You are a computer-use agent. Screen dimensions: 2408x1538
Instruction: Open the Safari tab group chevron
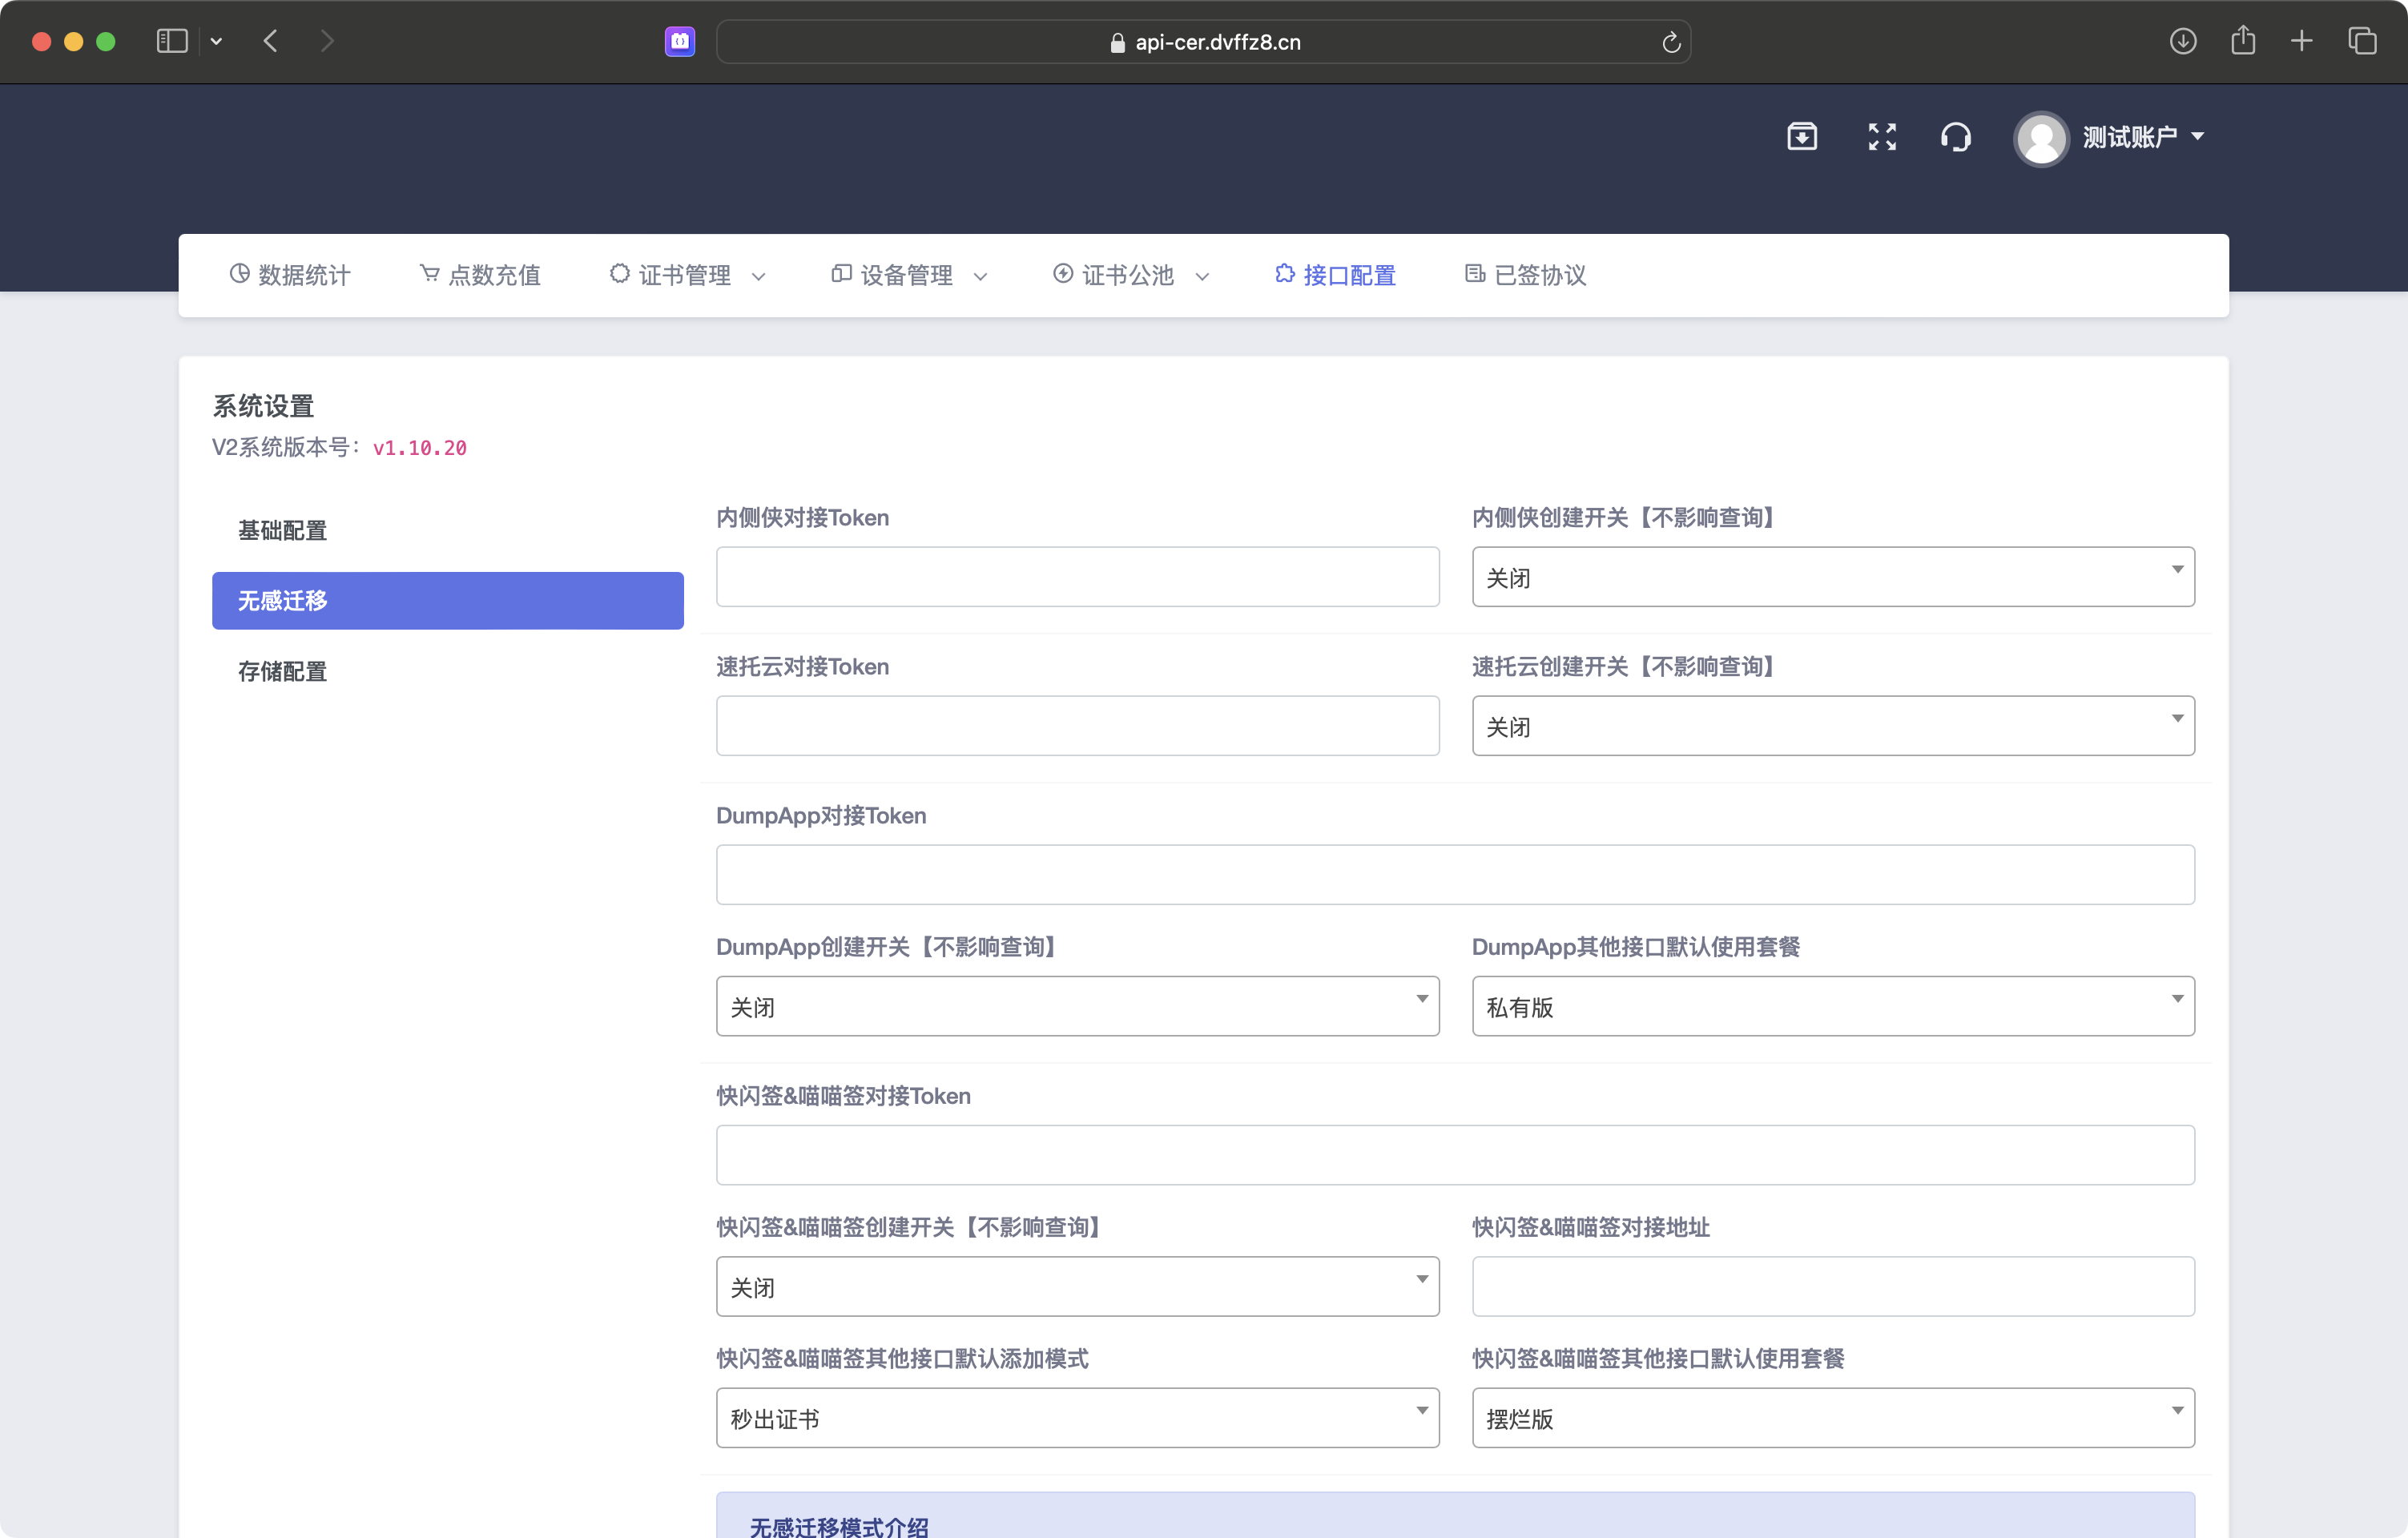216,41
